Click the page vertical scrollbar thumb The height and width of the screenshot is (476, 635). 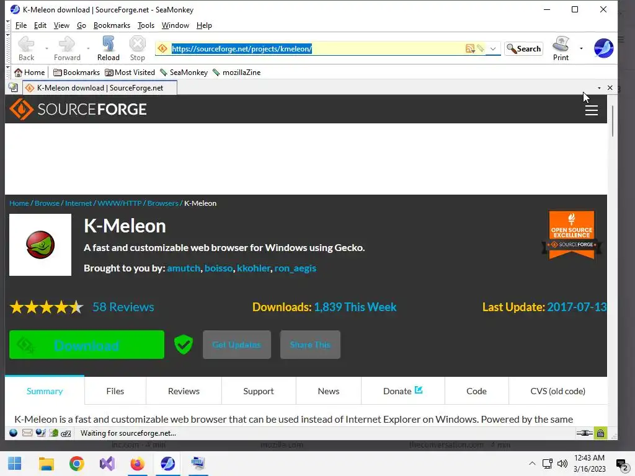[x=612, y=121]
